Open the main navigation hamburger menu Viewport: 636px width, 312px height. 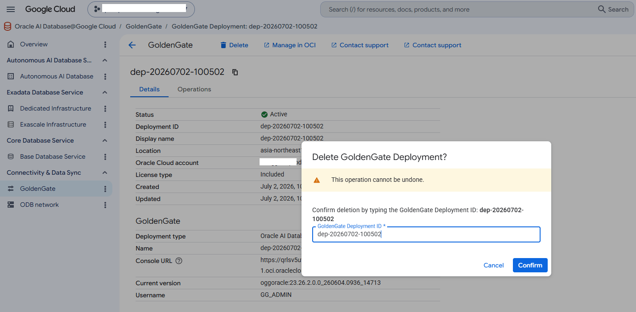(x=11, y=9)
